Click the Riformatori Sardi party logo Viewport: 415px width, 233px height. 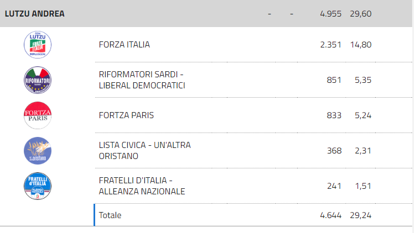(38, 80)
